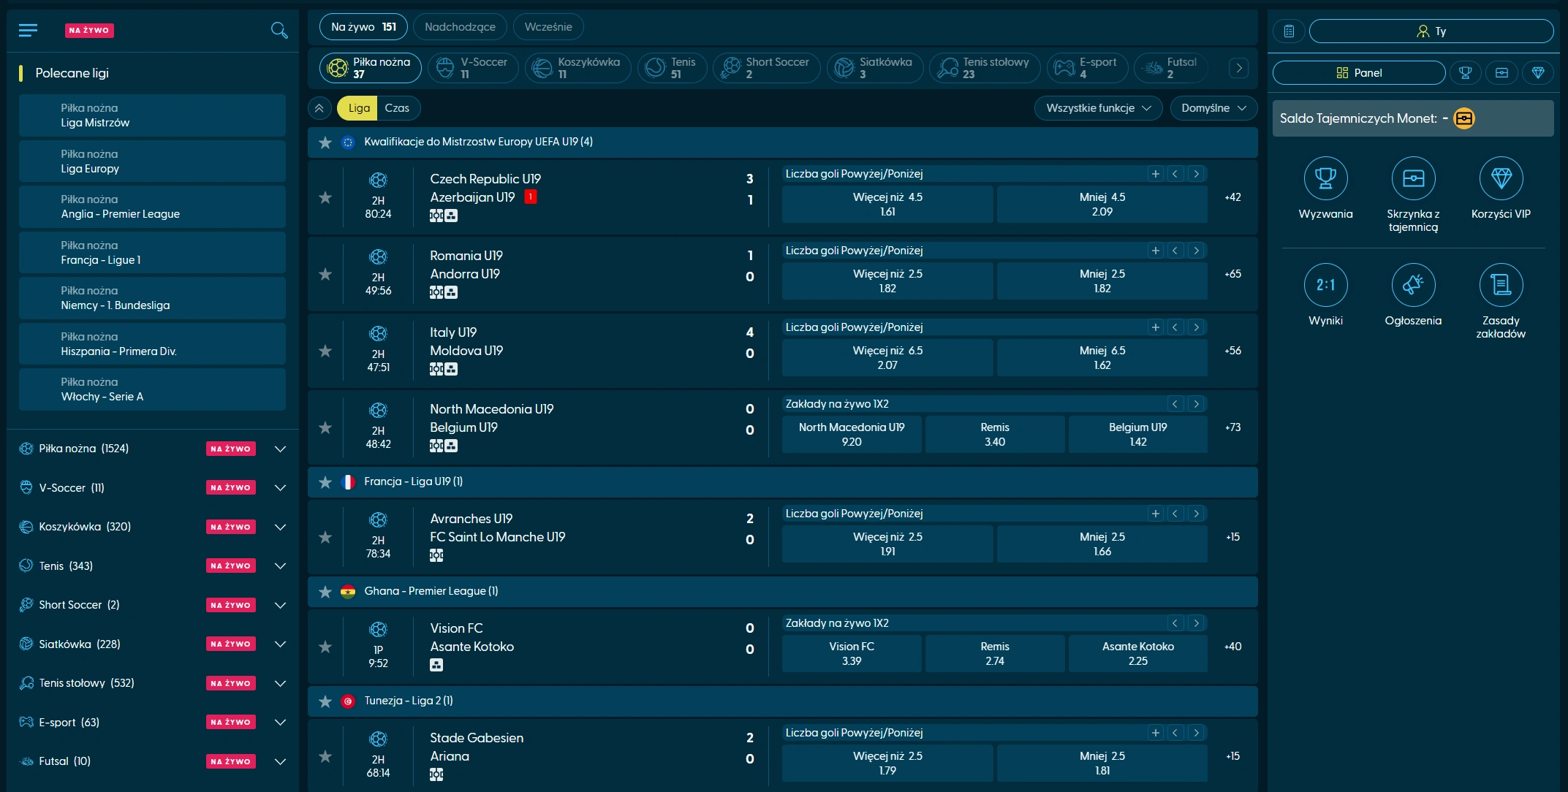Open the hamburger menu icon

(x=28, y=30)
